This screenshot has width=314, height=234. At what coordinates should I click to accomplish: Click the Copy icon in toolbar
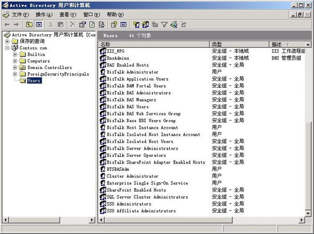click(x=60, y=25)
